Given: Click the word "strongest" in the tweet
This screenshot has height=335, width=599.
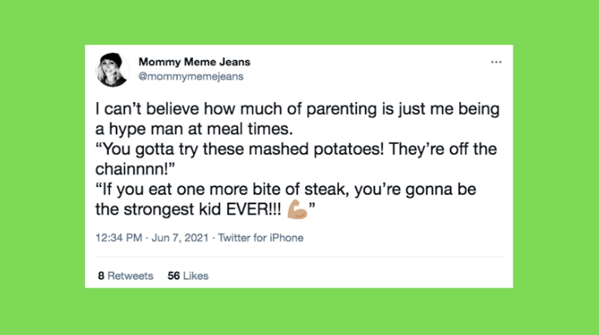Looking at the screenshot, I should pyautogui.click(x=159, y=209).
